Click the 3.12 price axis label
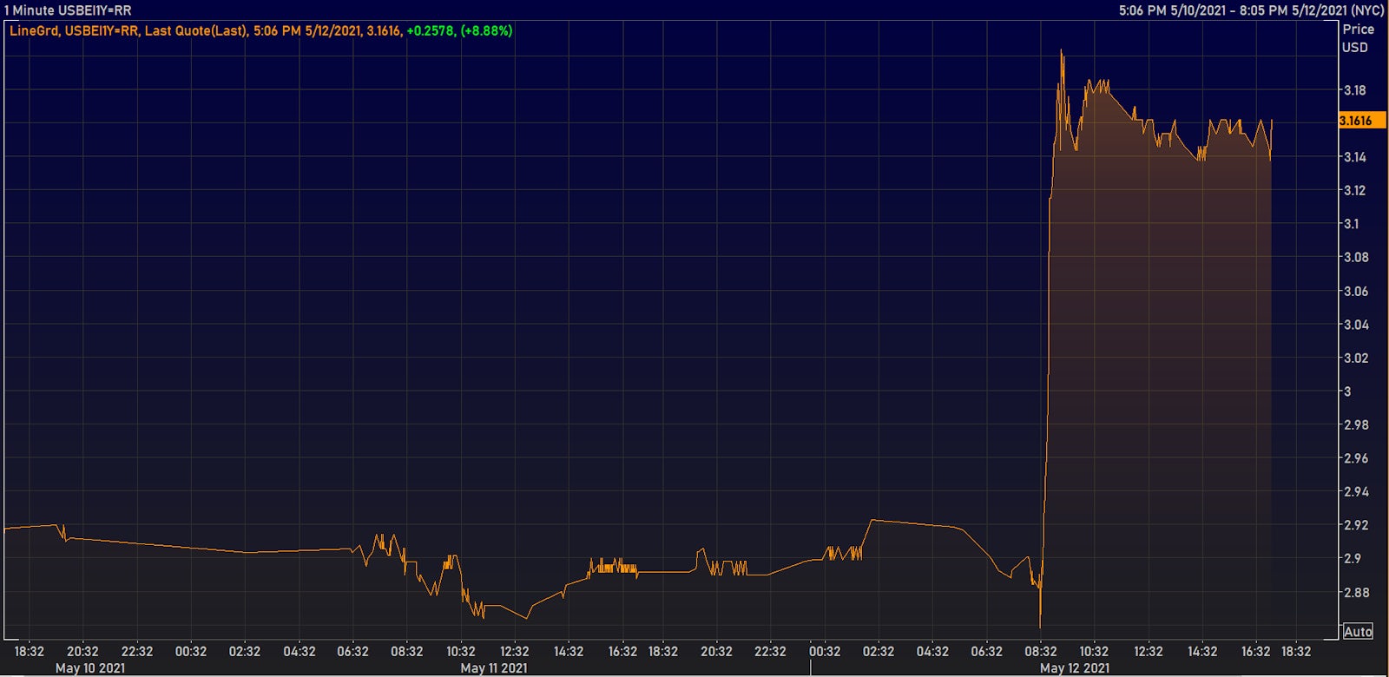 click(x=1354, y=190)
